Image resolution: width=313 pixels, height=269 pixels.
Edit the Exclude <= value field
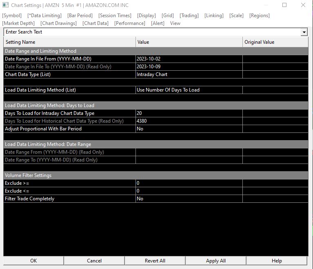(189, 191)
